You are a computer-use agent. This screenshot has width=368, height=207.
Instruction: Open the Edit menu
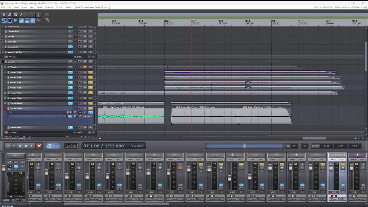click(9, 7)
